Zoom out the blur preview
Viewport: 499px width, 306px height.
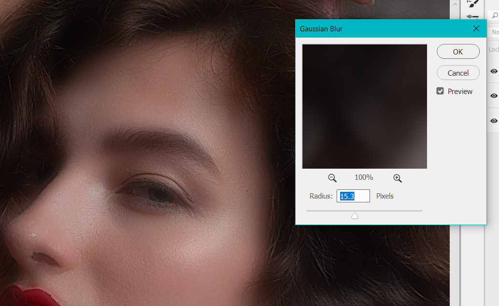coord(332,178)
